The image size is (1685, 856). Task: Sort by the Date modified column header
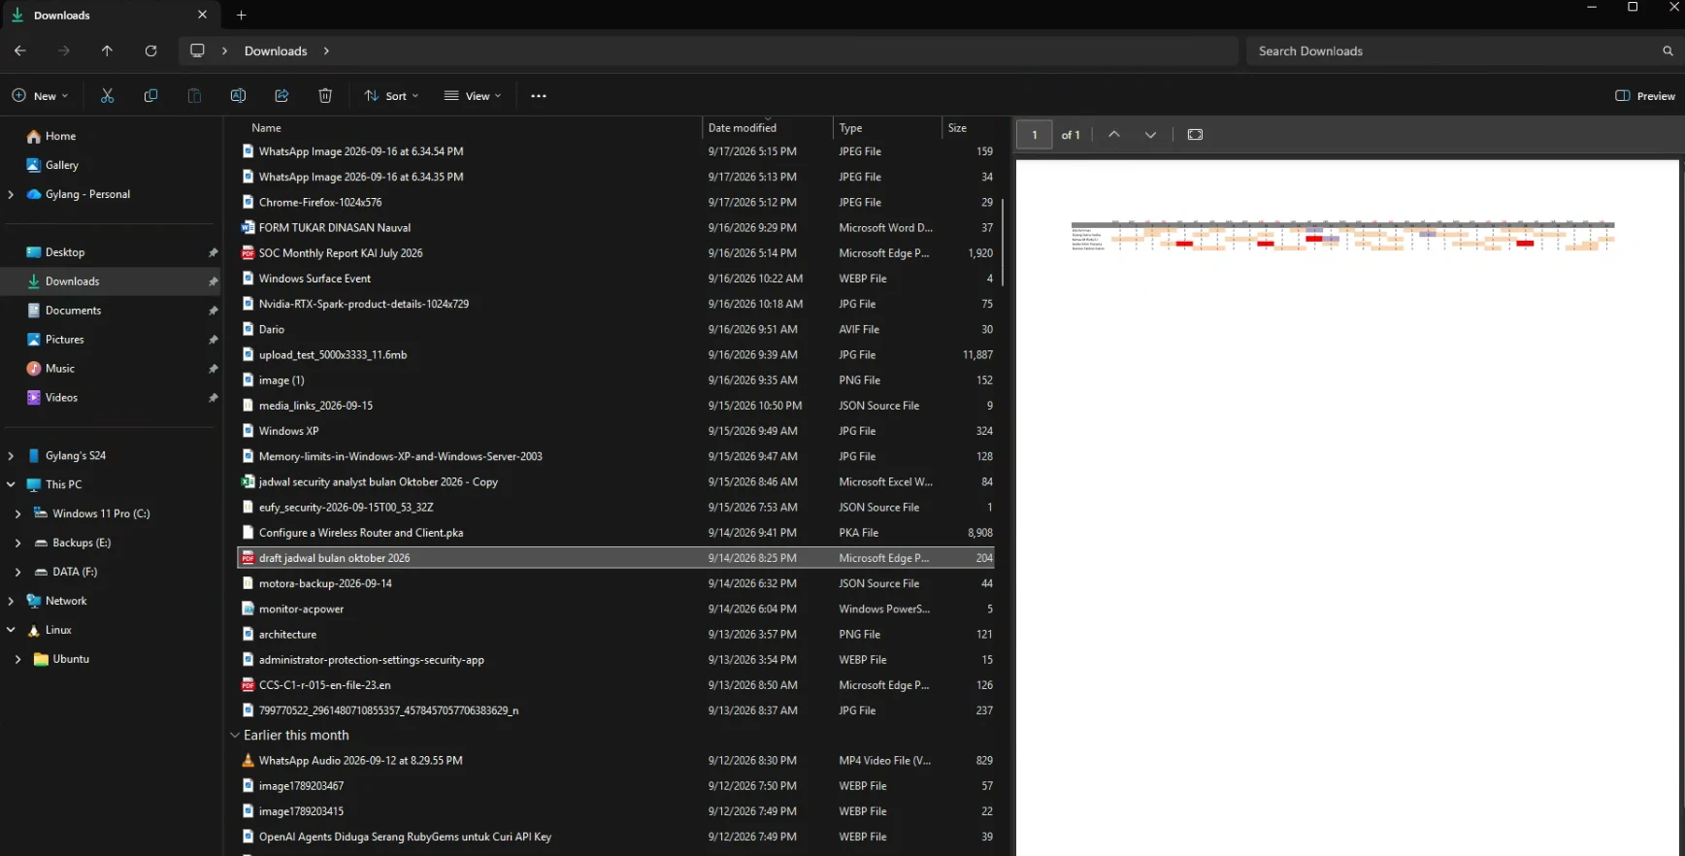point(743,128)
